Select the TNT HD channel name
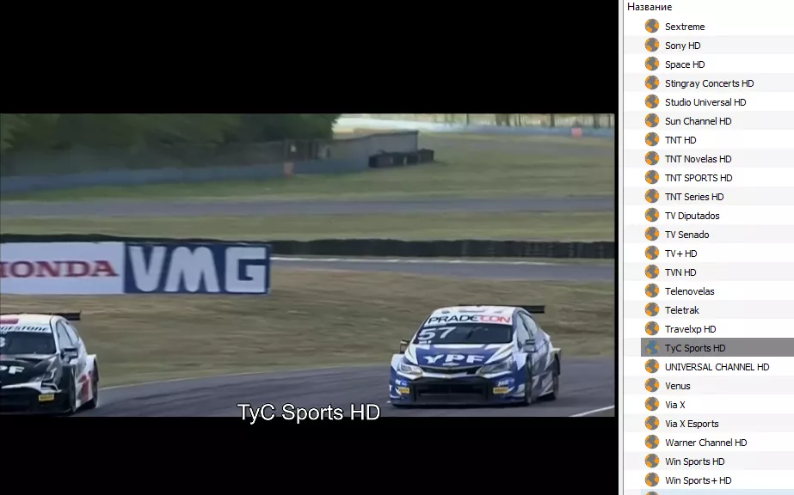 pyautogui.click(x=680, y=140)
